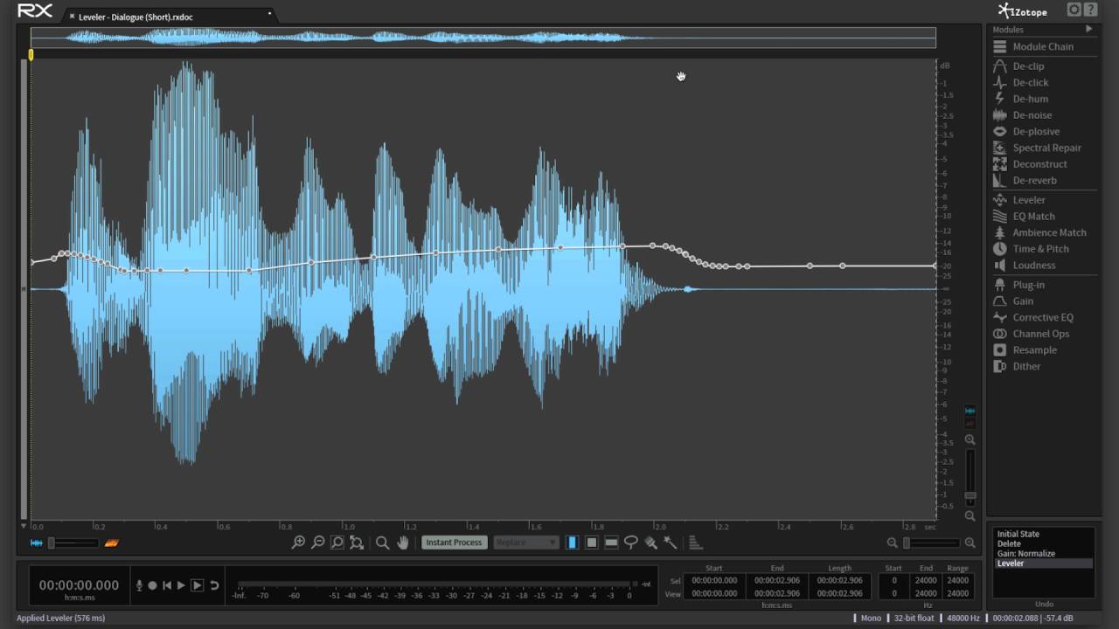The width and height of the screenshot is (1119, 629).
Task: Click the horizontal time zoom slider
Action: point(932,543)
